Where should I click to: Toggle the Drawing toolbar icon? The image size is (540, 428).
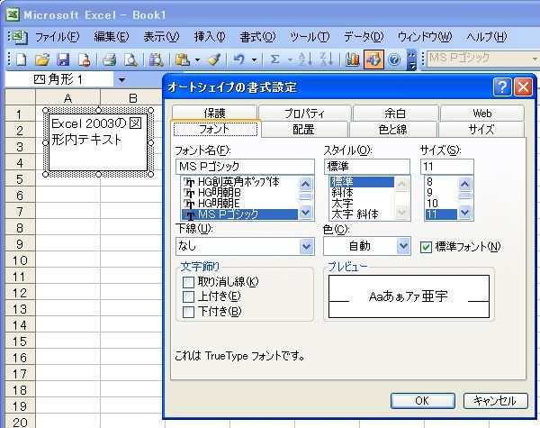click(373, 59)
